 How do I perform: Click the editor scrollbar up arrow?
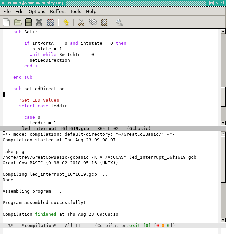point(223,31)
